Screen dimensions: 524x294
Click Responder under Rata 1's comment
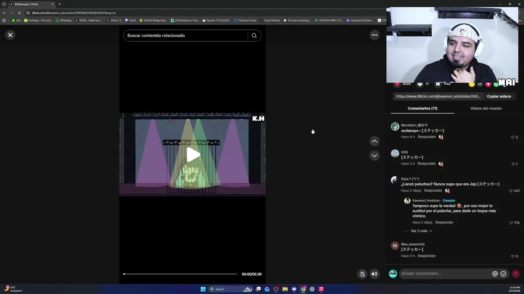(433, 190)
